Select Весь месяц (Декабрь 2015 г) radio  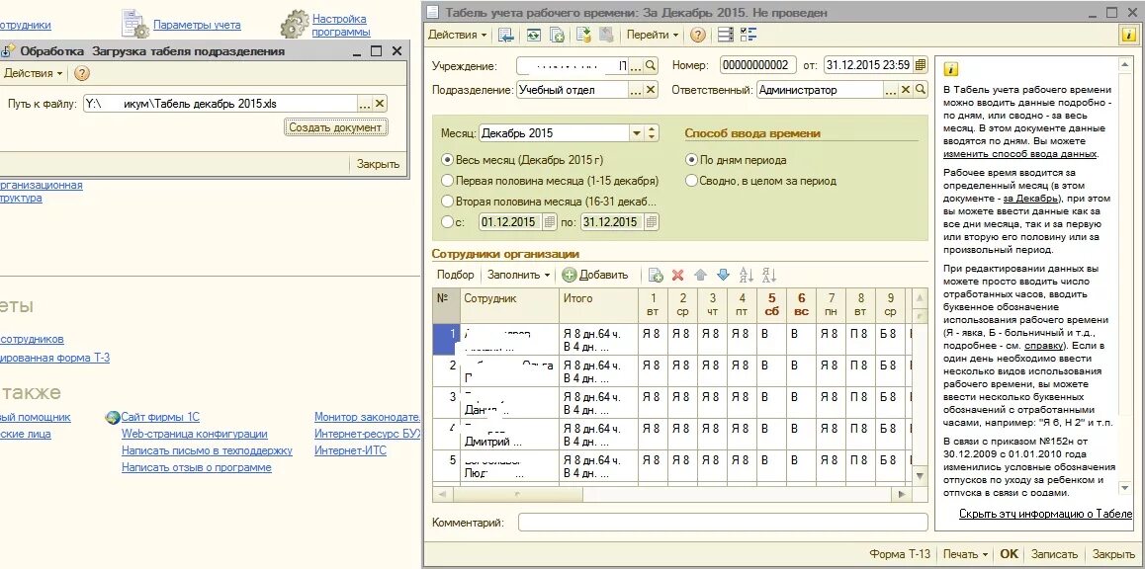[447, 160]
